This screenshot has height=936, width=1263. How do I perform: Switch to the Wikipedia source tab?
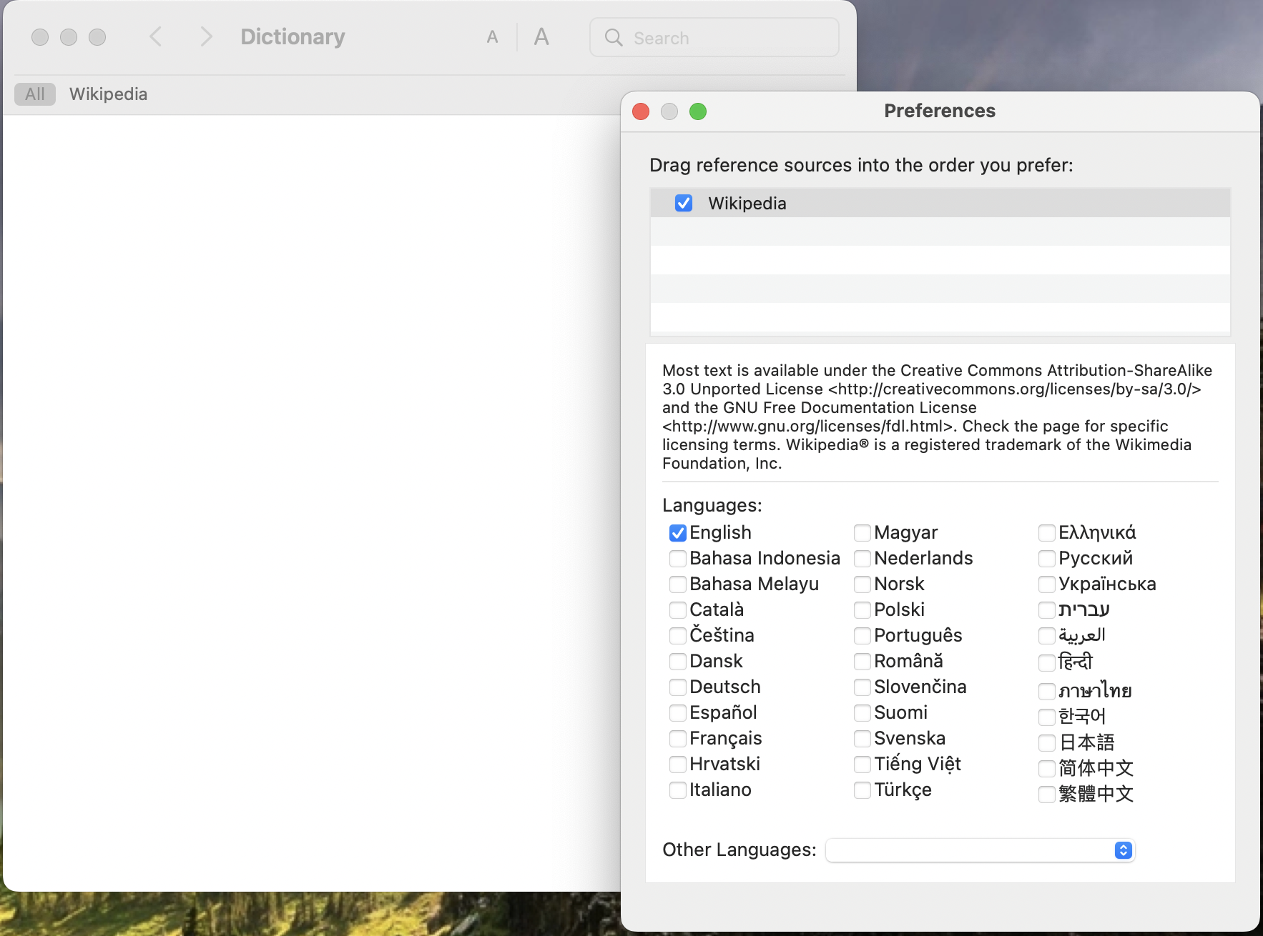(108, 94)
